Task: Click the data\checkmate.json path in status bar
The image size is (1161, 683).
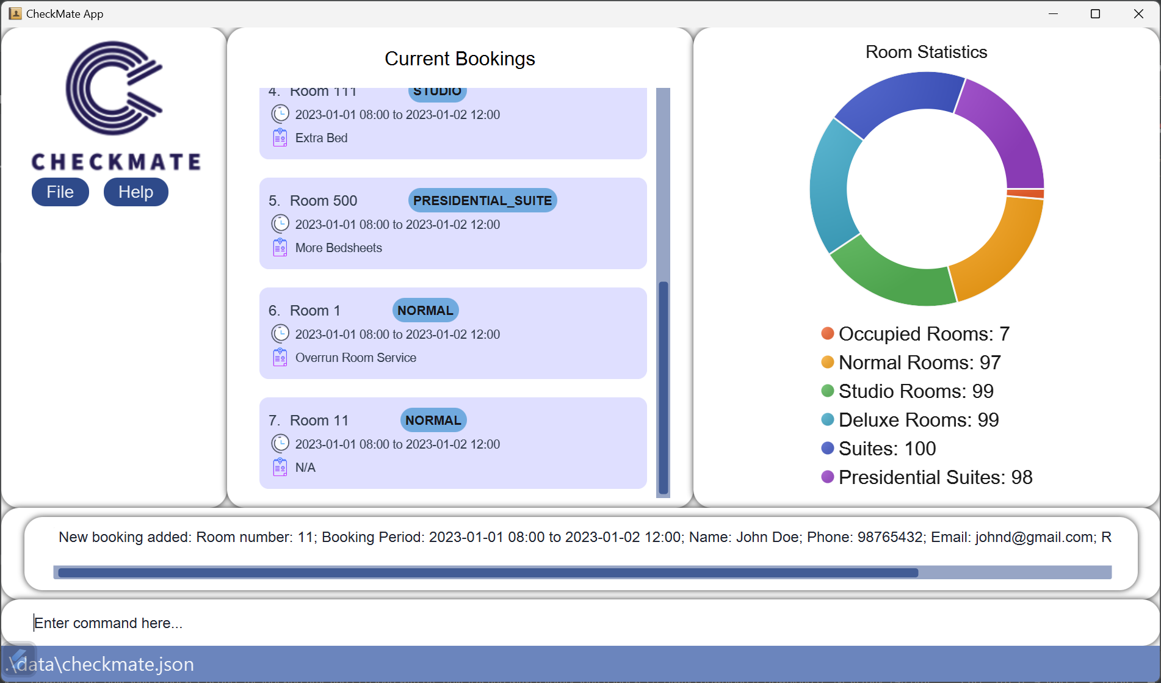Action: pos(99,664)
